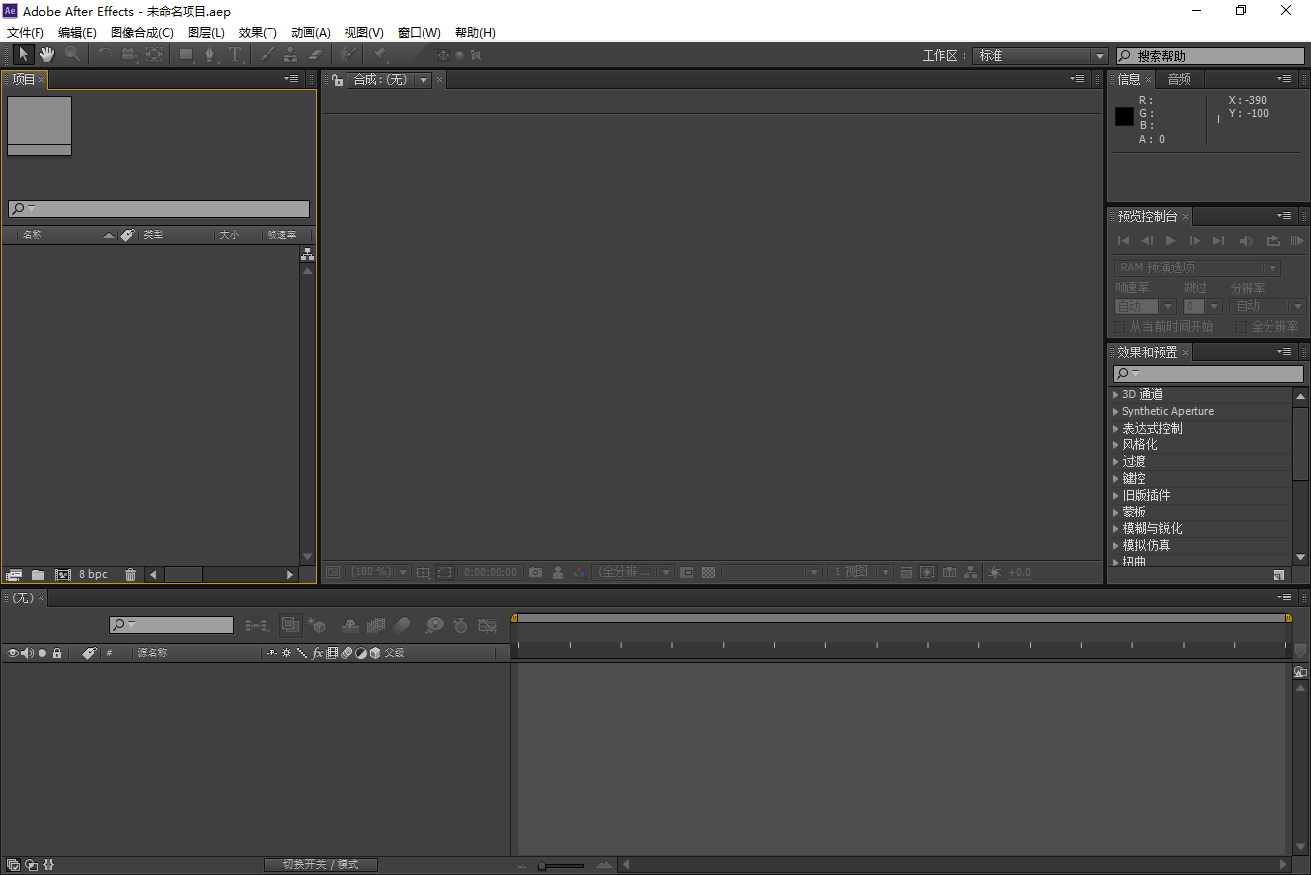Screen dimensions: 1311x875
Task: Switch to the 音频 tab
Action: tap(1179, 79)
